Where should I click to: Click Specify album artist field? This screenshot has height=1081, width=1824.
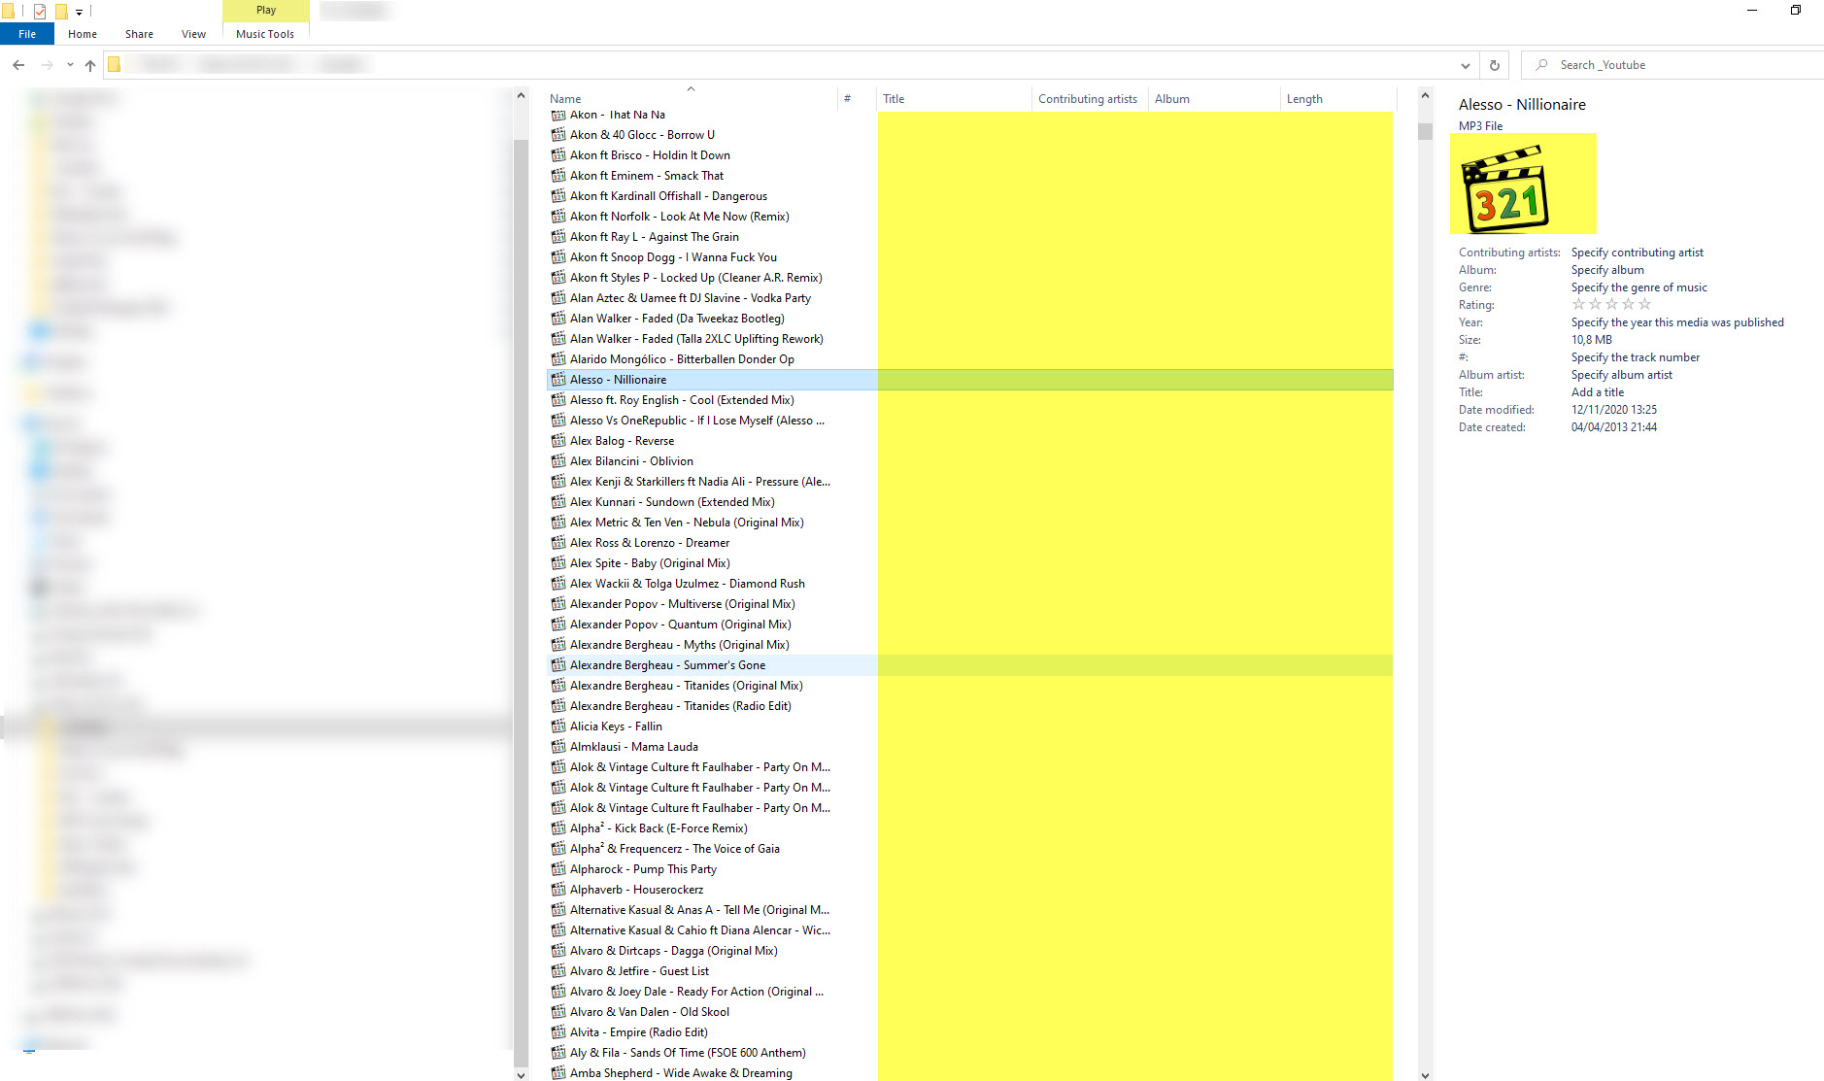[1622, 375]
